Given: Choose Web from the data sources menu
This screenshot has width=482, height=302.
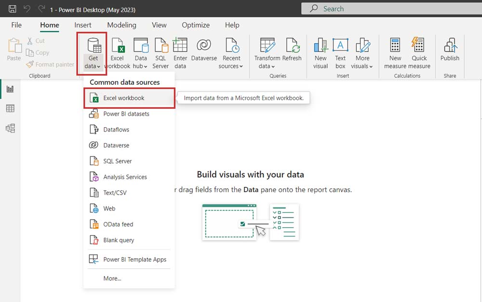Looking at the screenshot, I should tap(129, 209).
